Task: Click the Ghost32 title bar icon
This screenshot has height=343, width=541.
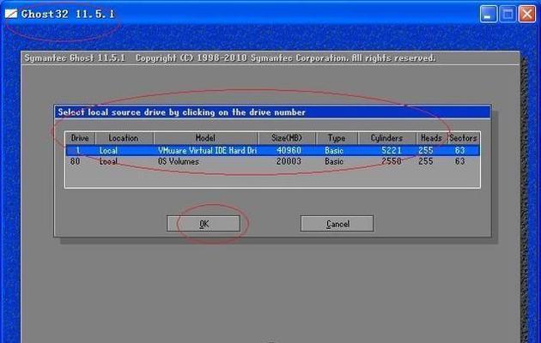Action: click(11, 14)
